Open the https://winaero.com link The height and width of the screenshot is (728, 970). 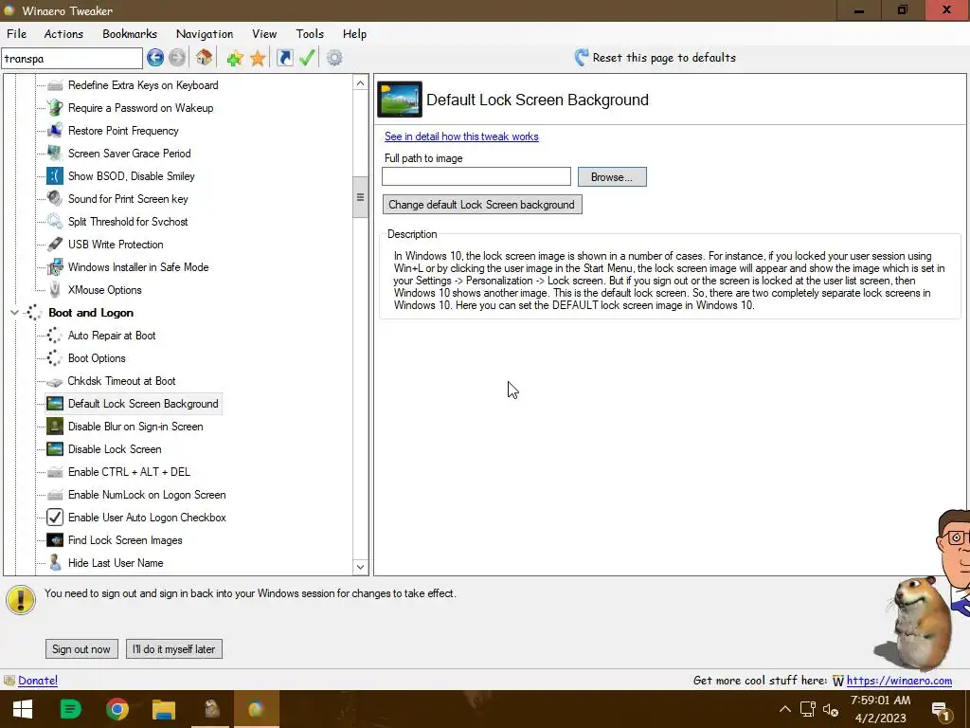(x=899, y=681)
